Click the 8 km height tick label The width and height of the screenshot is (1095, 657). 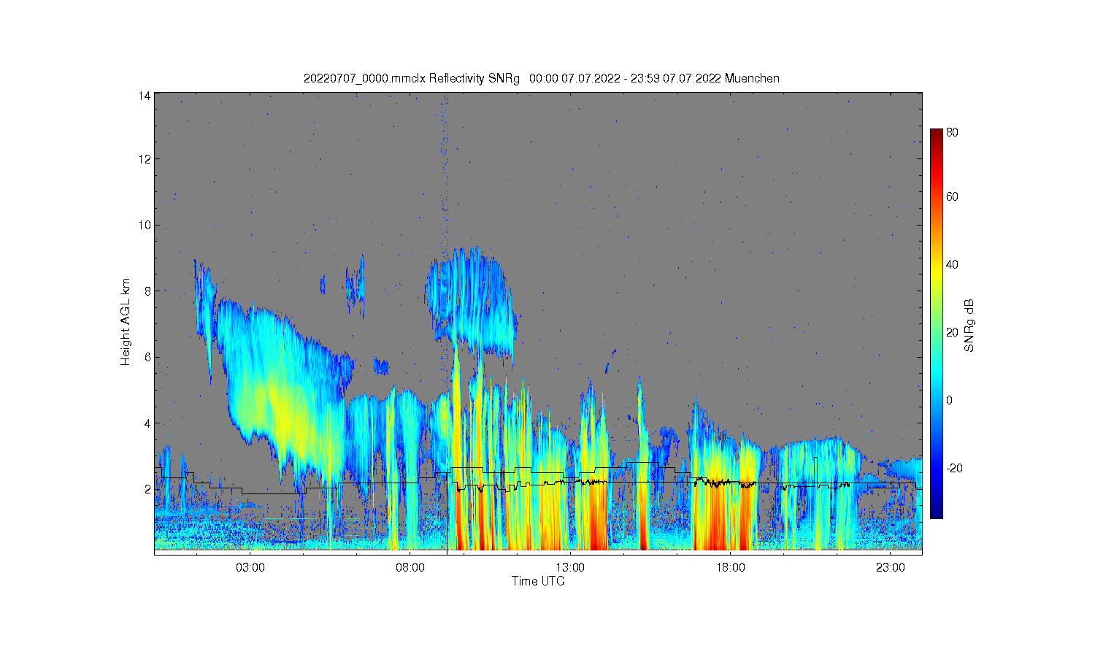[147, 291]
